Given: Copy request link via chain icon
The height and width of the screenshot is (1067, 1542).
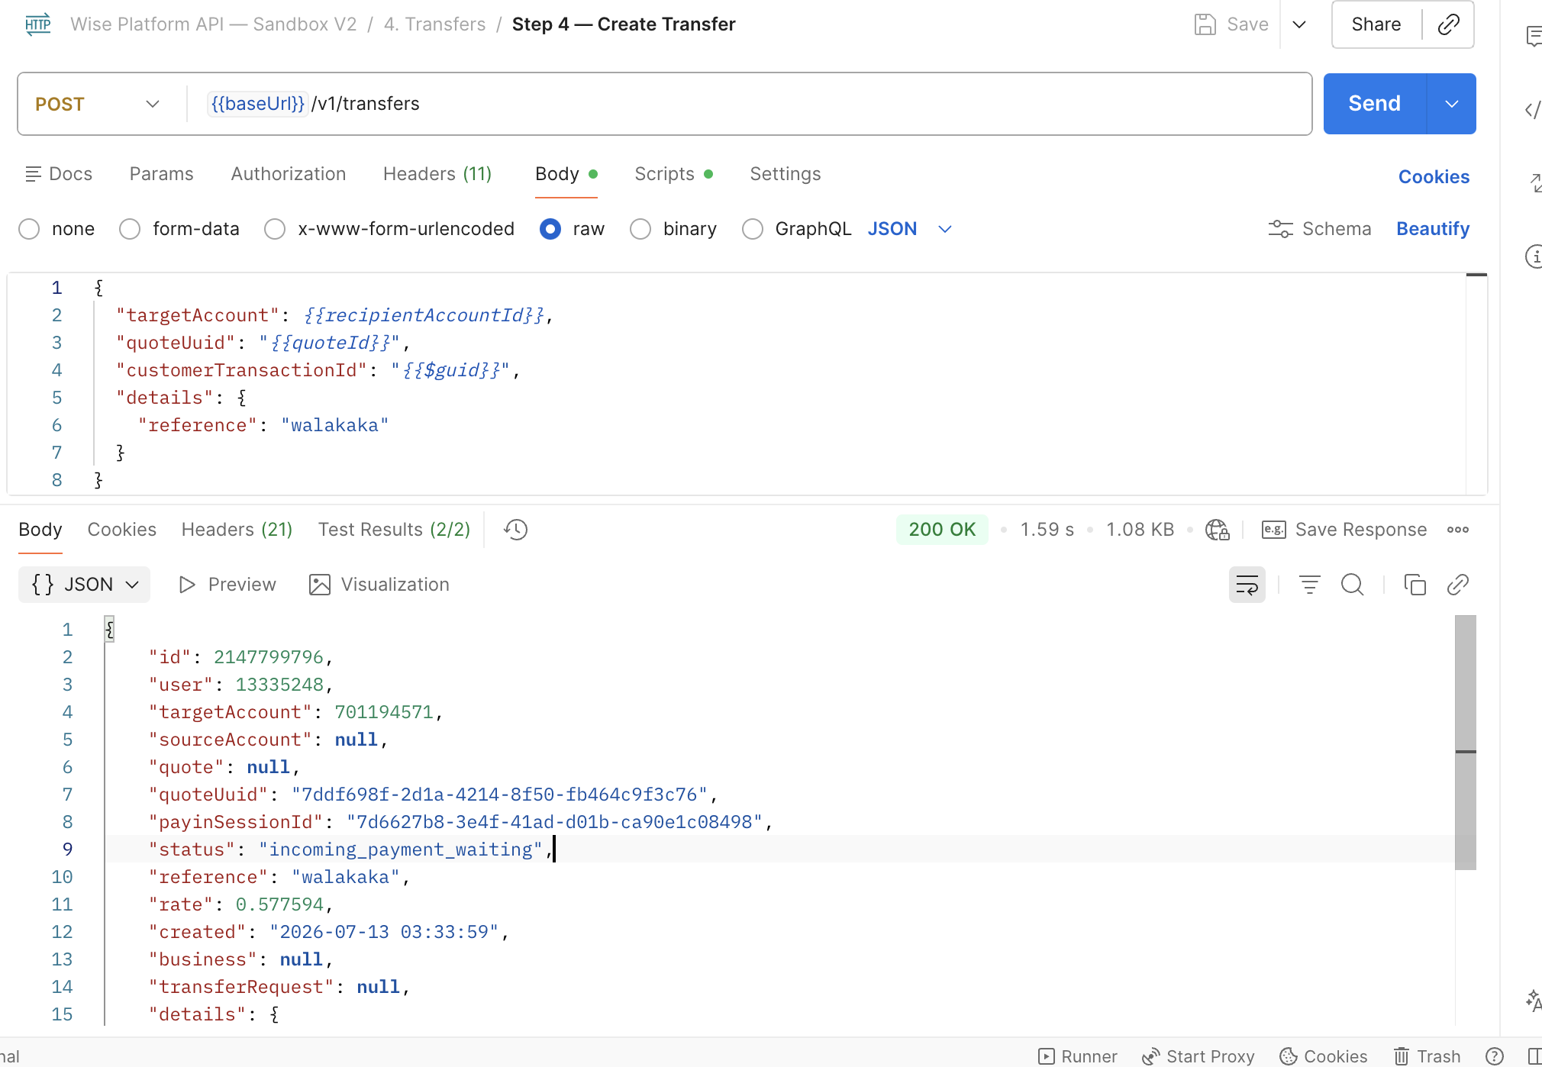Looking at the screenshot, I should [1448, 24].
